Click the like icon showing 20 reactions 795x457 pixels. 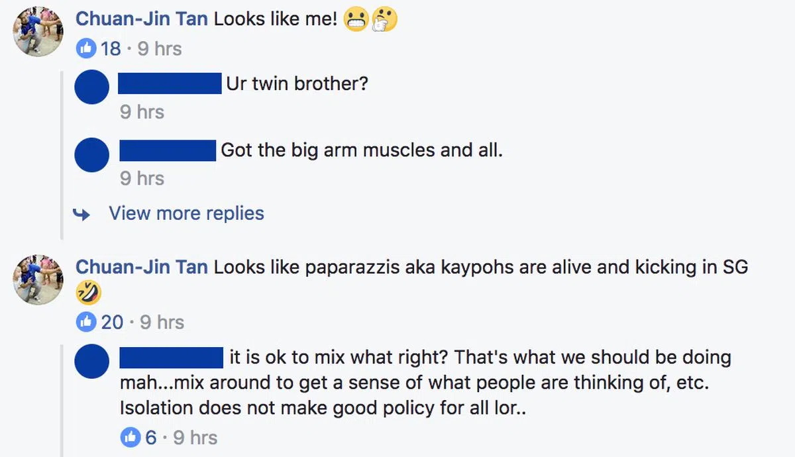pyautogui.click(x=86, y=322)
